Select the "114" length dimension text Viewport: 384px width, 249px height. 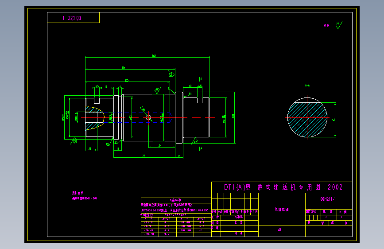click(124, 68)
